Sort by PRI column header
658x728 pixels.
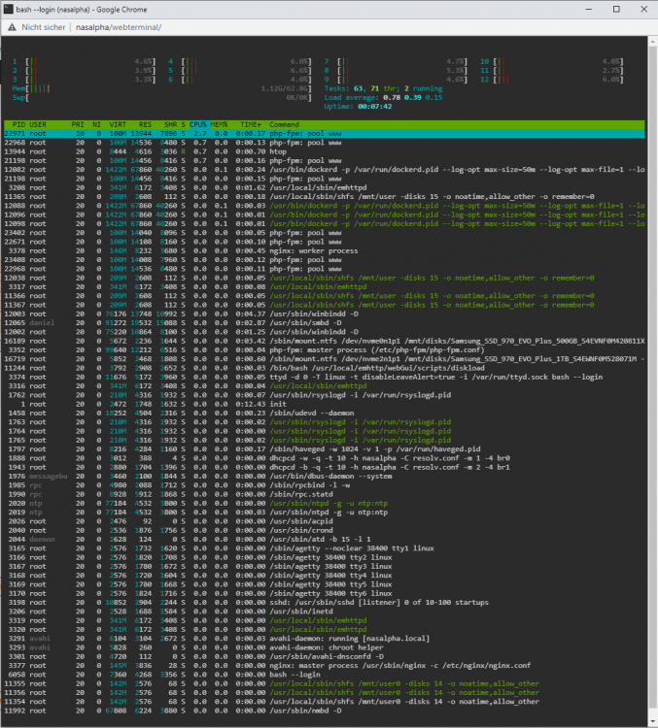tap(78, 124)
